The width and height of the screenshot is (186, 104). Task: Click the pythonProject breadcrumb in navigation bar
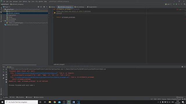[5, 4]
